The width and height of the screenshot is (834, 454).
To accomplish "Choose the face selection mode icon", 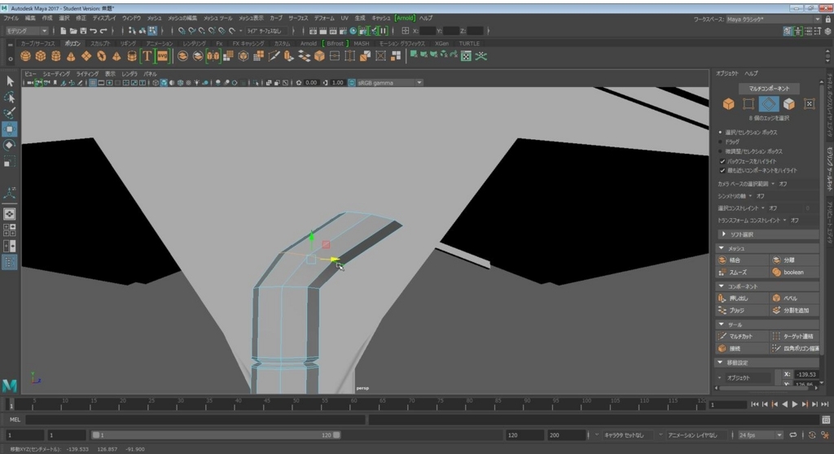I will click(788, 104).
